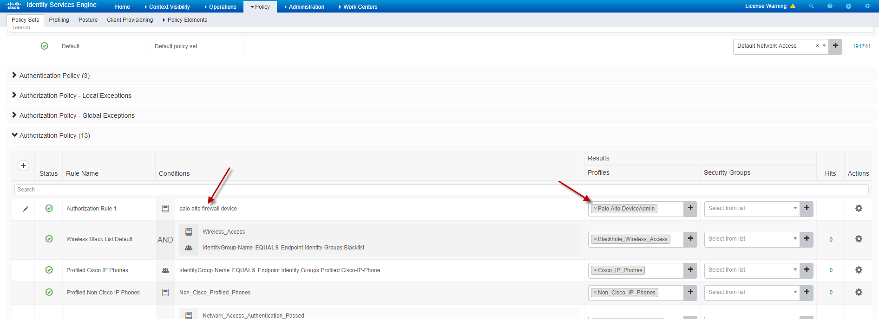The height and width of the screenshot is (319, 879).
Task: Add profile with plus for Palo Alto DeviceAdmin
Action: (x=690, y=208)
